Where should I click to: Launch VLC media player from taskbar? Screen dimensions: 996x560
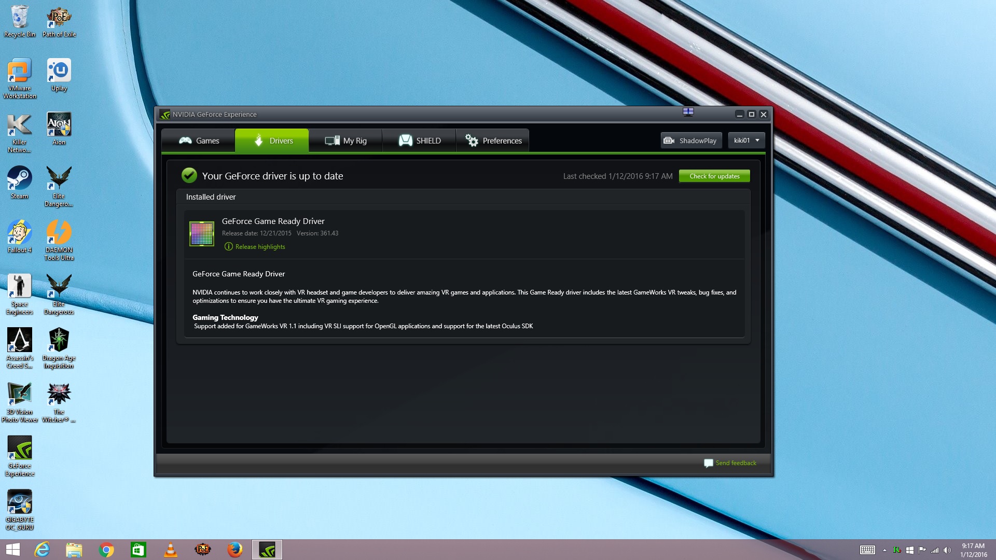tap(171, 550)
